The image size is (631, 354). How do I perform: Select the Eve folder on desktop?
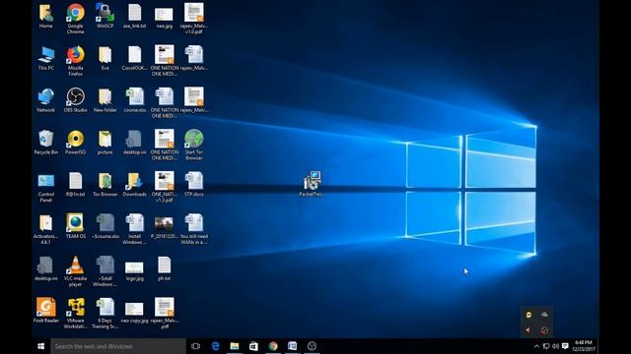coord(105,57)
